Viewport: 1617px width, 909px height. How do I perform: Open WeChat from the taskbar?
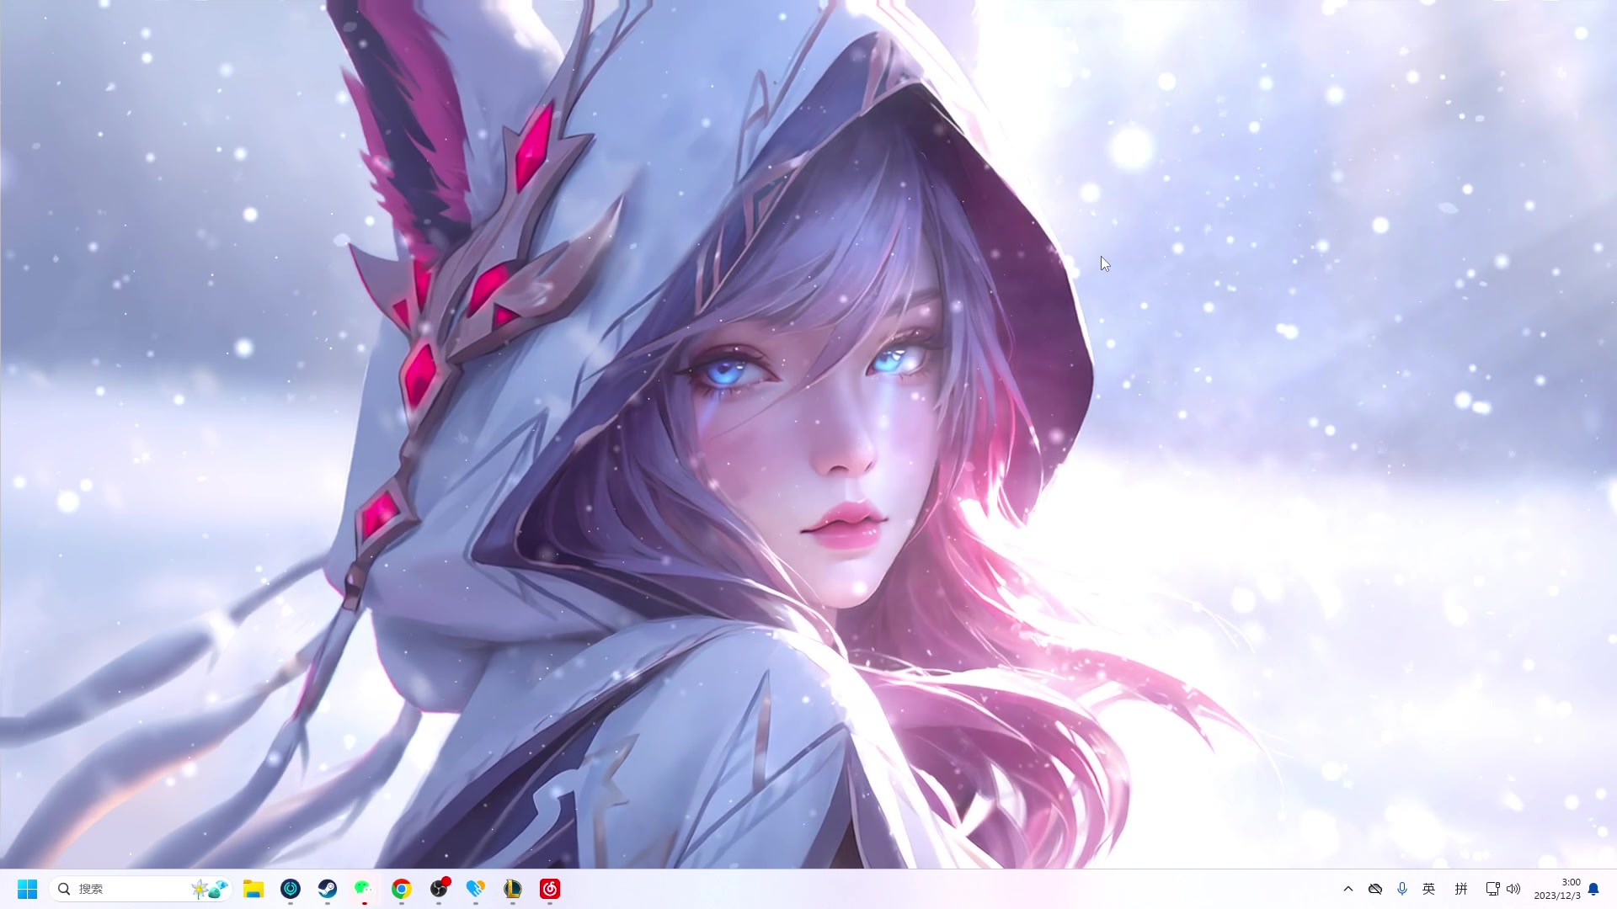364,889
